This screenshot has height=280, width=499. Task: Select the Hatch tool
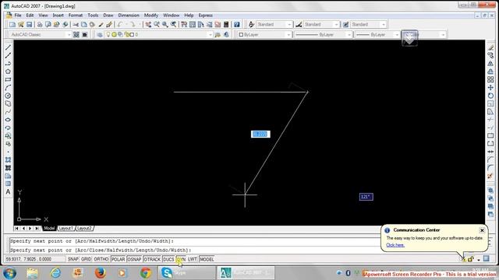coord(8,159)
